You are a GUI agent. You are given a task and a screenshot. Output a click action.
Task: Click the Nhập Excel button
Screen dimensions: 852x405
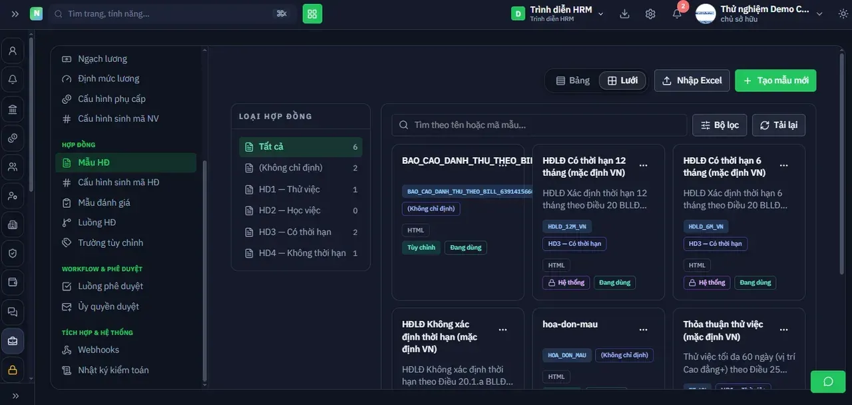(x=692, y=81)
